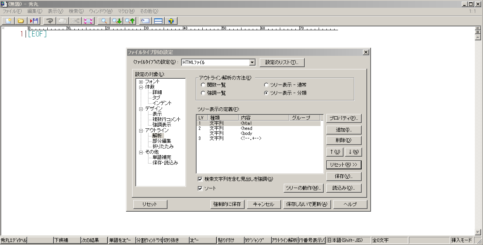This screenshot has width=483, height=245.
Task: Open the ウィンドウ menu
Action: click(101, 11)
